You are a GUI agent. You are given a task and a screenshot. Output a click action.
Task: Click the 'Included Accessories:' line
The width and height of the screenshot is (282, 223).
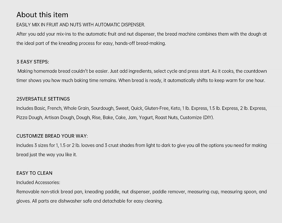38,182
